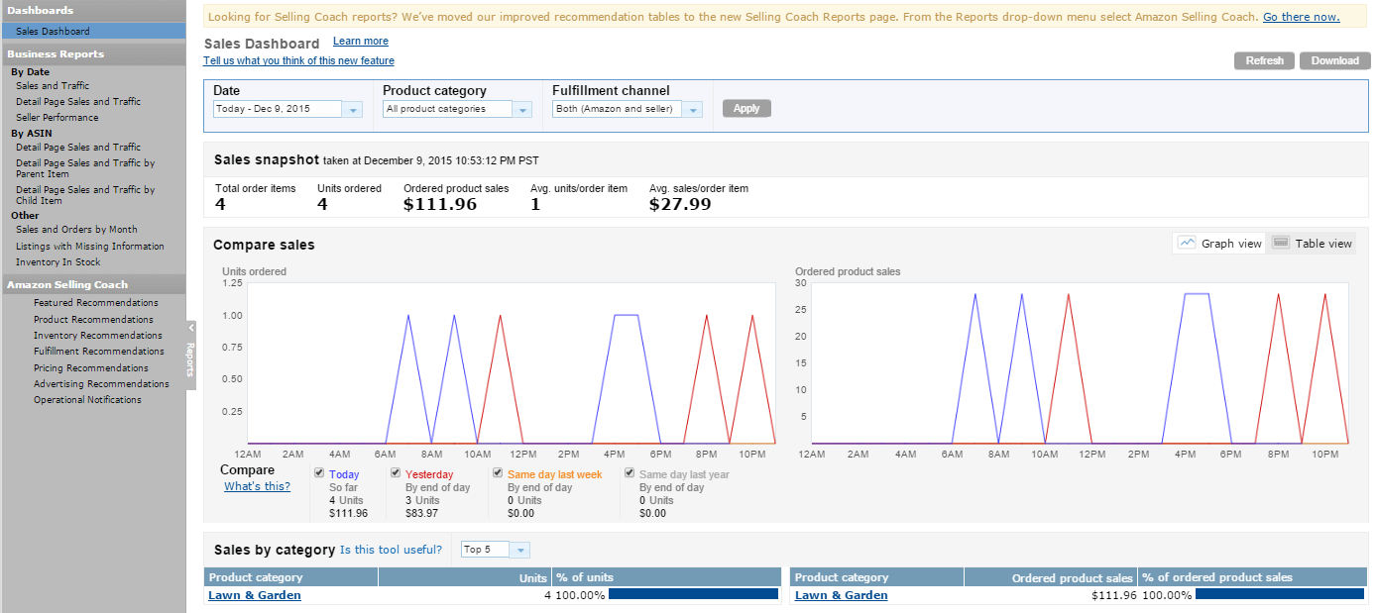The image size is (1376, 613).
Task: Open By Date Detail Page Sales and Traffic
Action: click(x=78, y=102)
